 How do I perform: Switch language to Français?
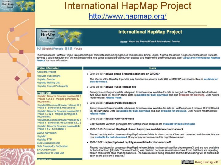tap(58, 49)
